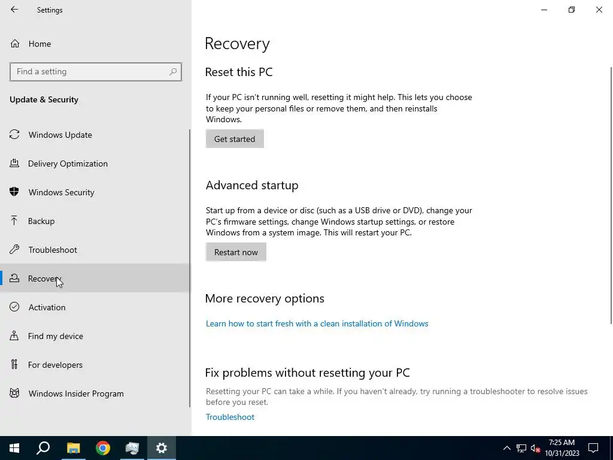The height and width of the screenshot is (460, 613).
Task: Click Fix problems without resetting your PC heading
Action: tap(307, 373)
